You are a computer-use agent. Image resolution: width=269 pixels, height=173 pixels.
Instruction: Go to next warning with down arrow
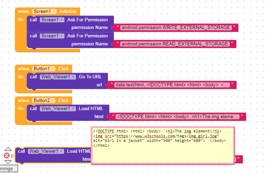pyautogui.click(x=8, y=162)
